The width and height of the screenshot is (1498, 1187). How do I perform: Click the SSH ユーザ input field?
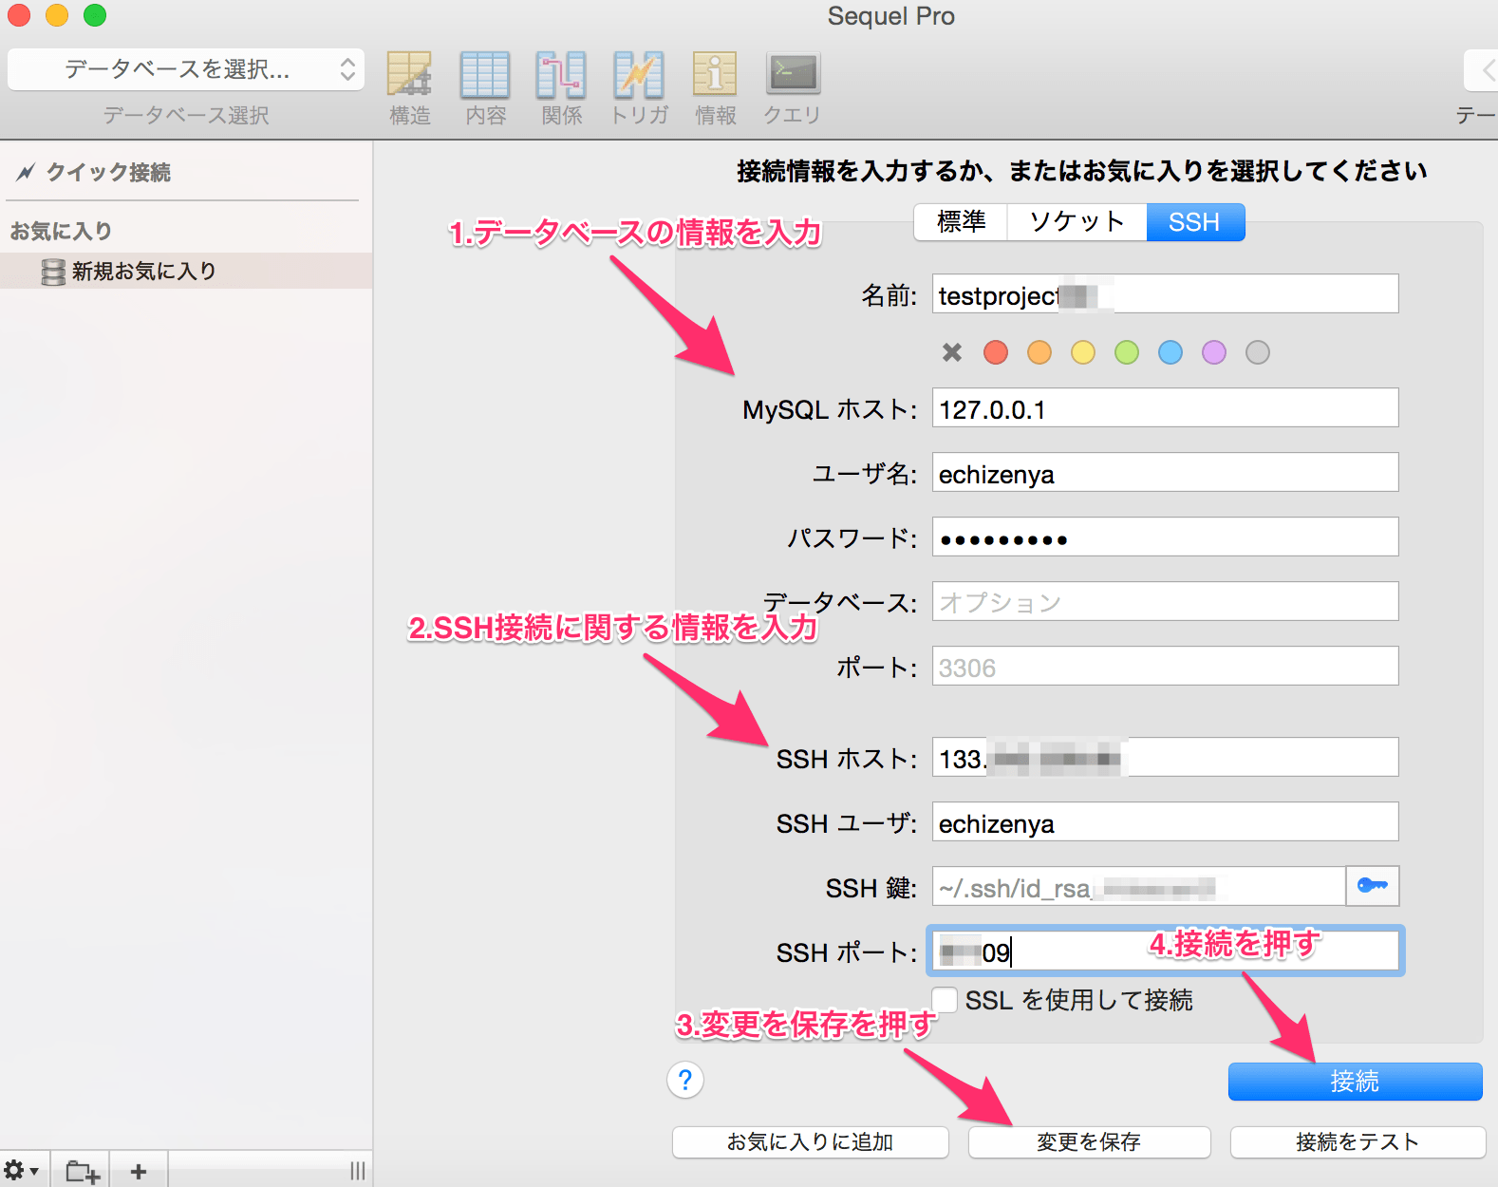1165,822
